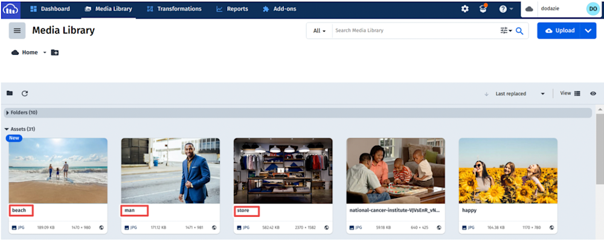Image resolution: width=604 pixels, height=242 pixels.
Task: Create a new folder with the add-folder icon
Action: [x=55, y=53]
